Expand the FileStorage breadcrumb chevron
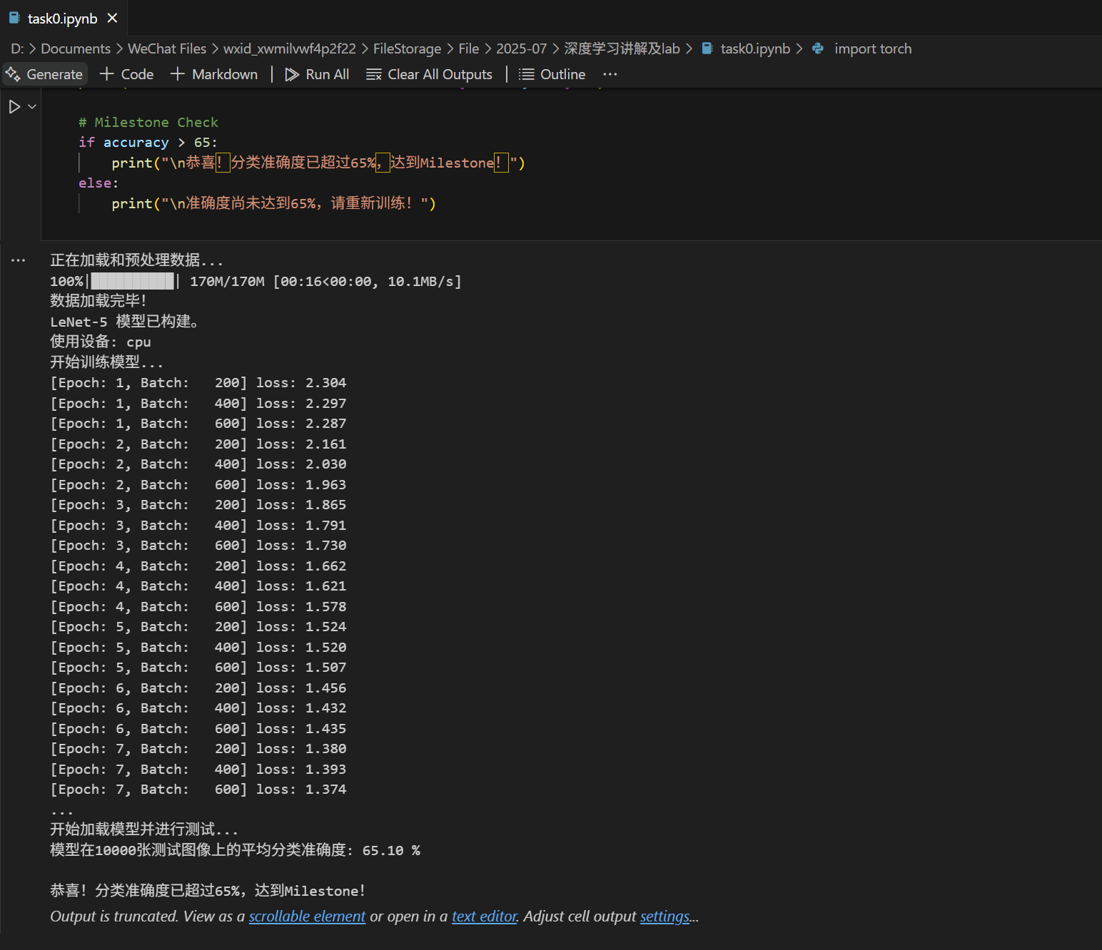Viewport: 1102px width, 950px height. pyautogui.click(x=450, y=48)
